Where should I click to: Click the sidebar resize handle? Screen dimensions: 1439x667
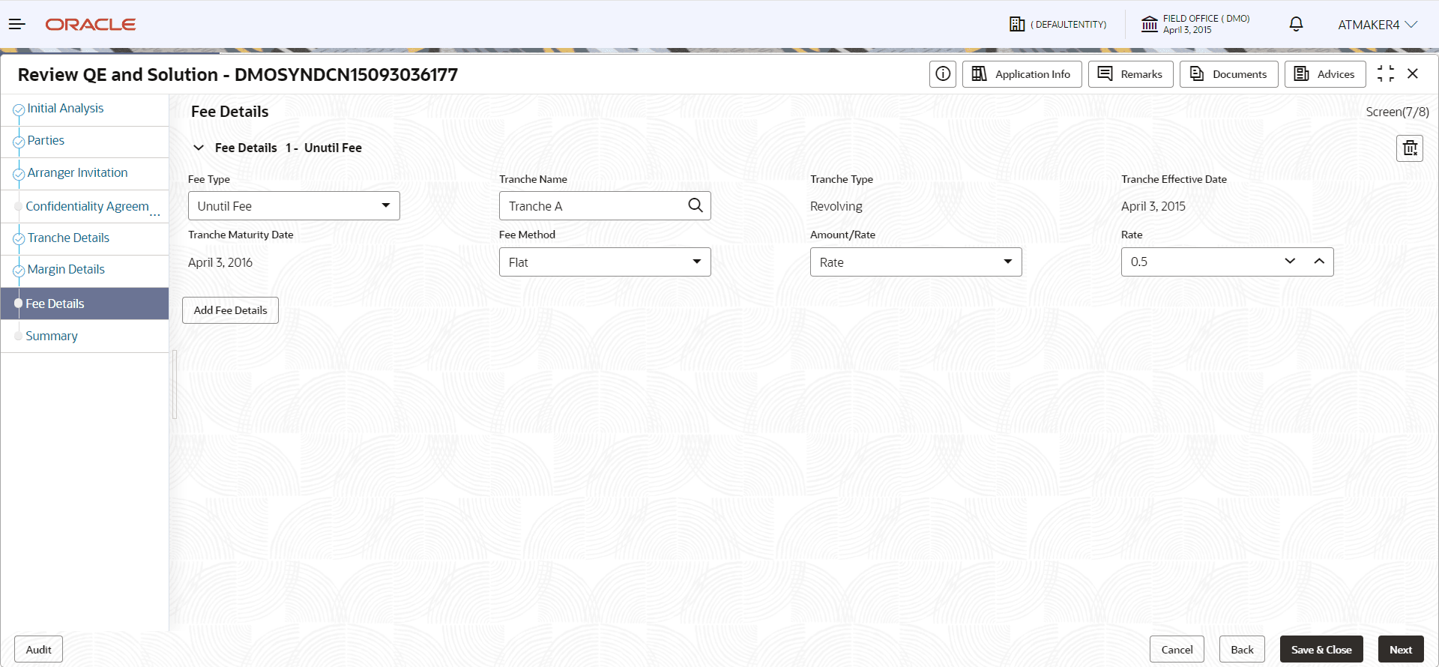(175, 384)
